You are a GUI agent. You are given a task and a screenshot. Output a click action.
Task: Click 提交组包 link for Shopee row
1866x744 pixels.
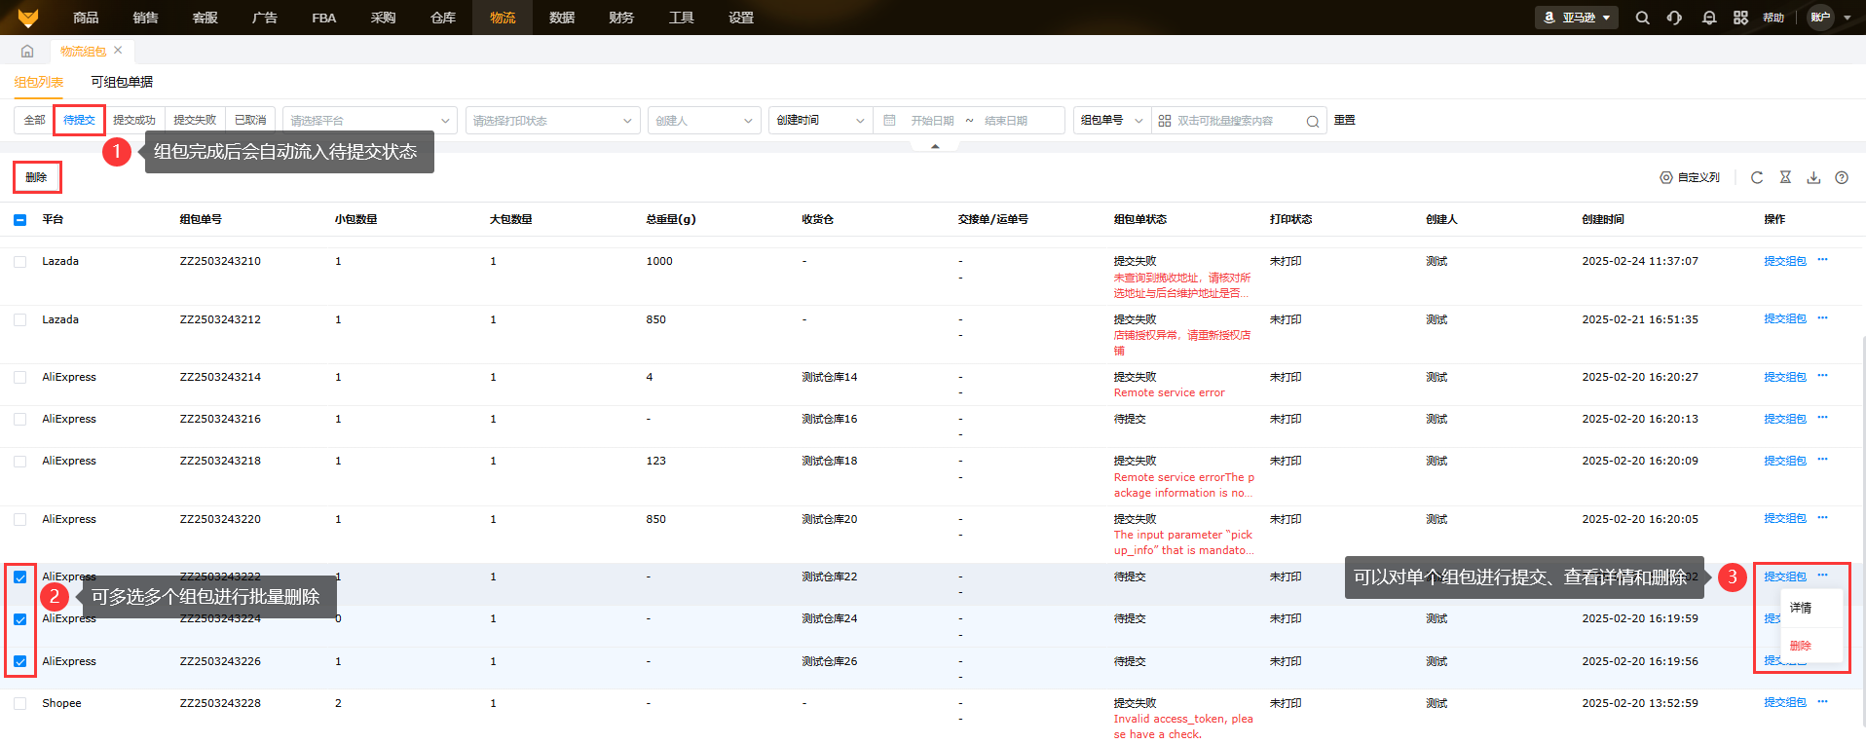tap(1784, 702)
